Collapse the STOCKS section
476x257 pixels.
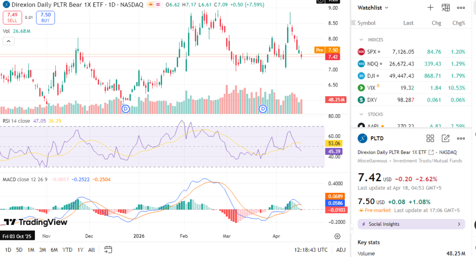pos(362,114)
